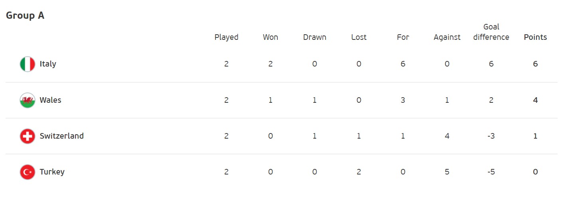Sort by the Points column header

tap(535, 37)
